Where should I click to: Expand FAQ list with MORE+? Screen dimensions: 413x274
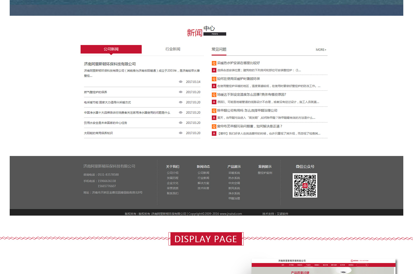tap(321, 50)
